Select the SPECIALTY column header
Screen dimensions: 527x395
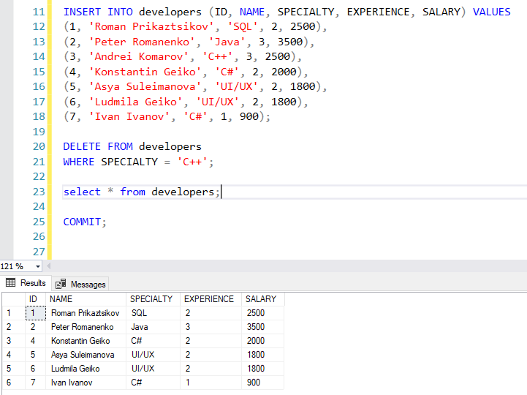(151, 299)
